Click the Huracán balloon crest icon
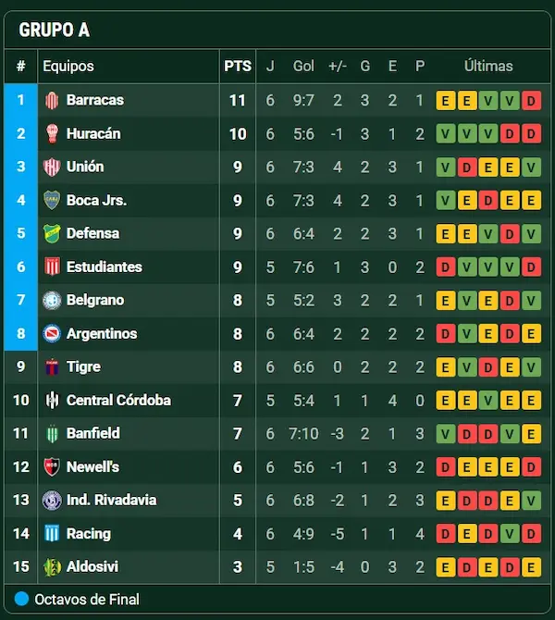The image size is (555, 620). click(x=52, y=133)
